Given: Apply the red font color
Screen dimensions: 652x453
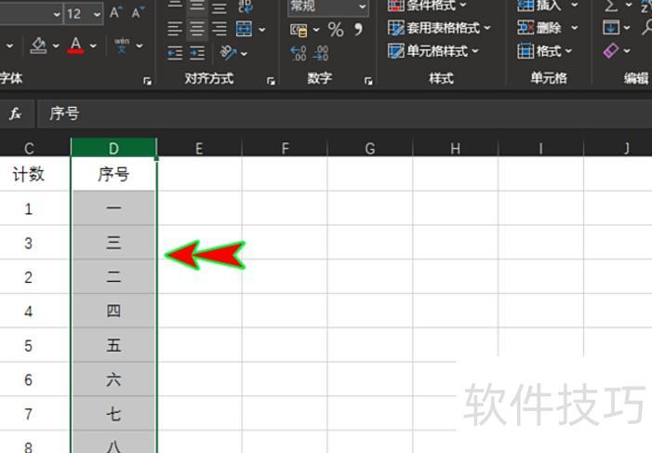Looking at the screenshot, I should click(75, 46).
